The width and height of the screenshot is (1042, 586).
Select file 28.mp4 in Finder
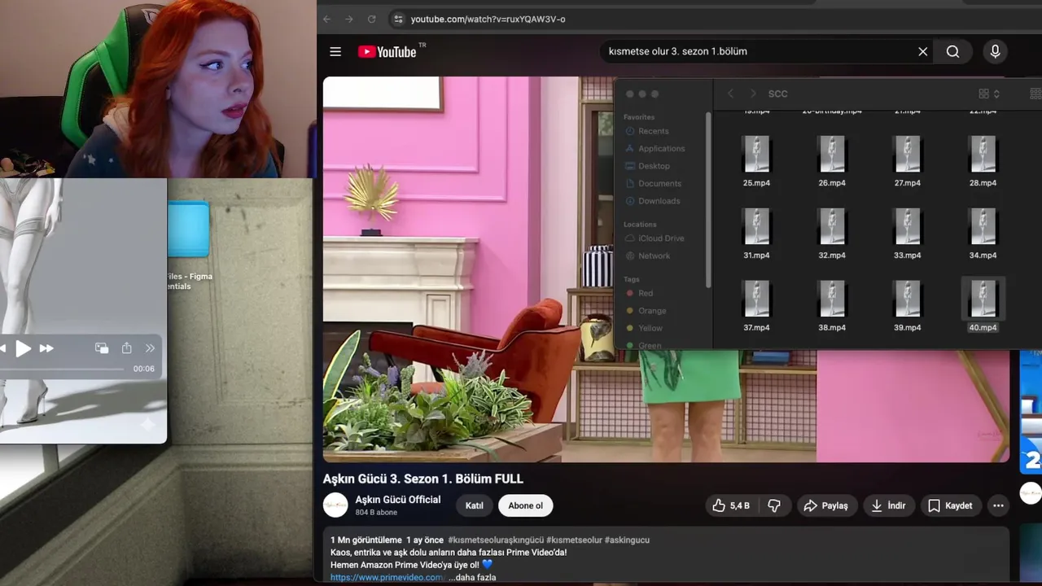[x=983, y=161]
